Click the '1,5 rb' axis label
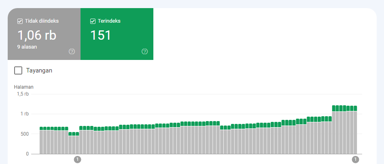 [23, 94]
